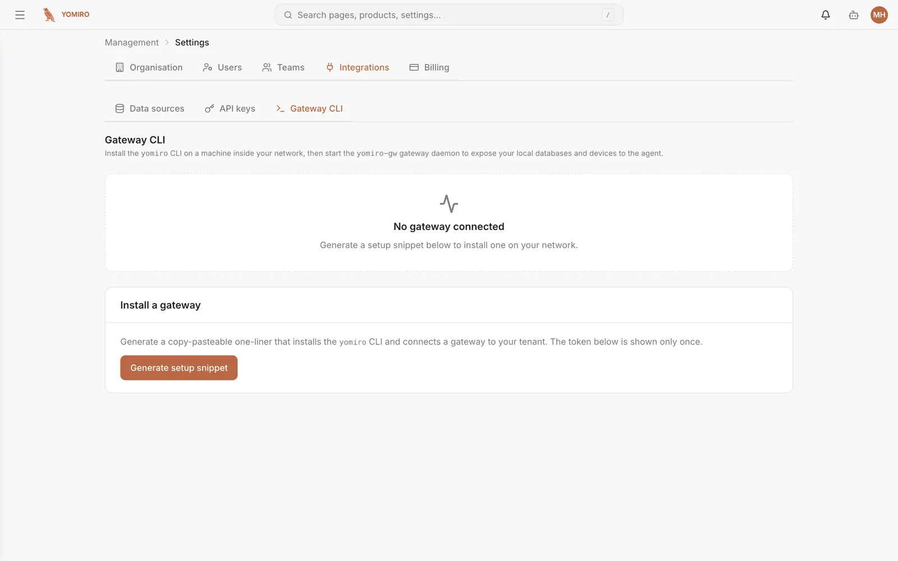Screen dimensions: 898x561
Task: Select the Gateway CLI sub-tab
Action: (309, 109)
